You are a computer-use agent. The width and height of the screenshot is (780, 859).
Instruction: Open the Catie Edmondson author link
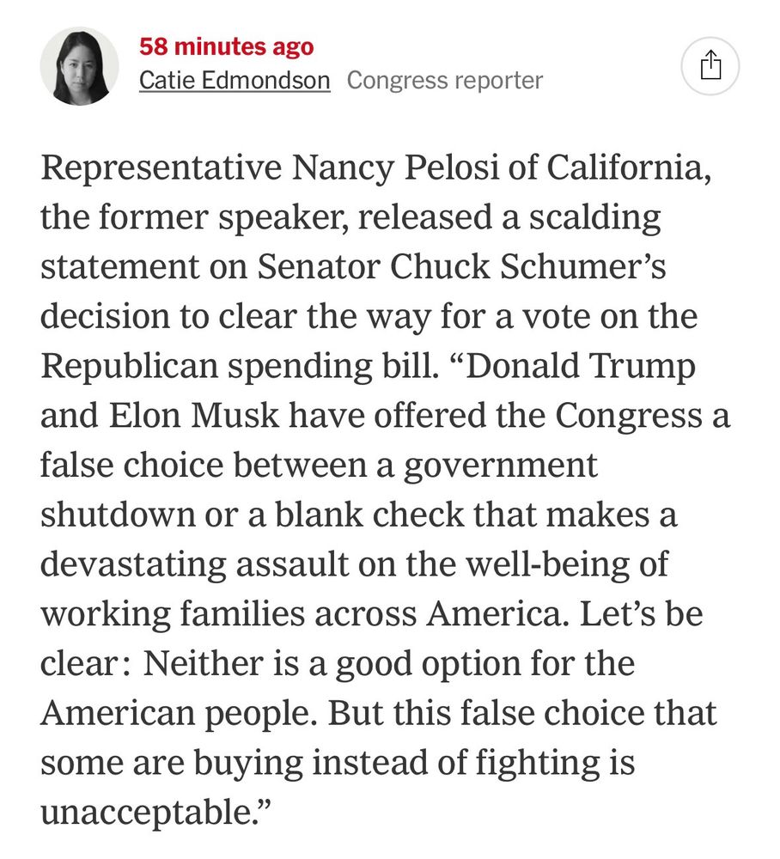[x=235, y=81]
